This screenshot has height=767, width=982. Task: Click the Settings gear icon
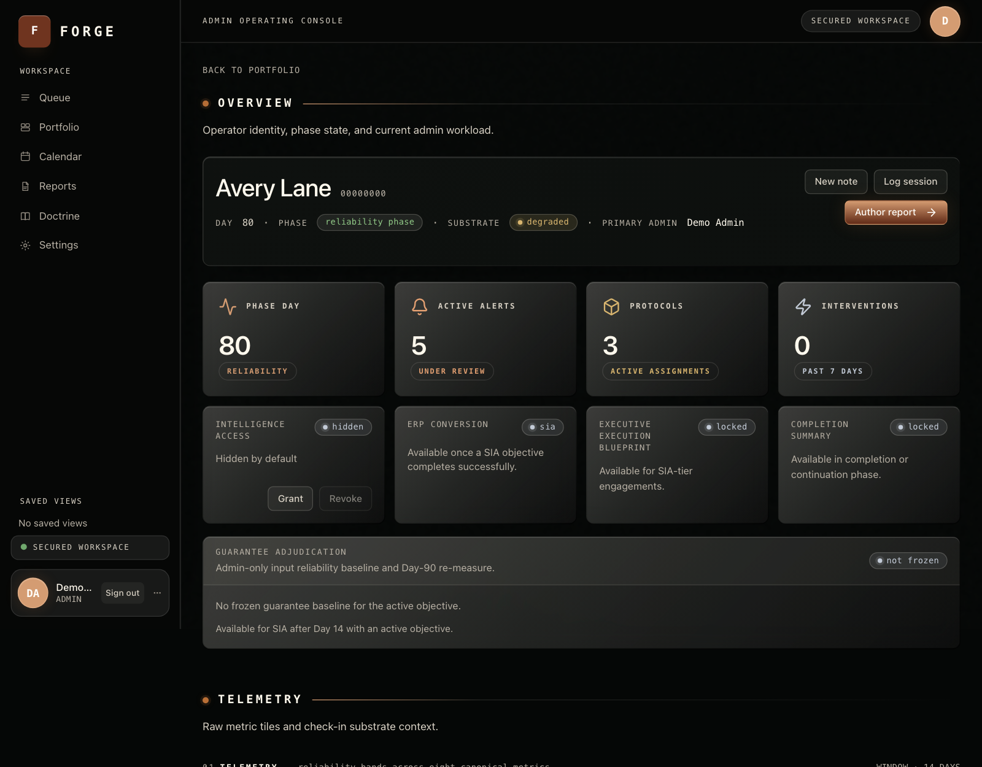coord(25,245)
